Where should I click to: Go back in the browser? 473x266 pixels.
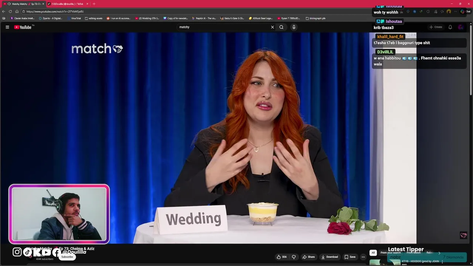coord(4,11)
